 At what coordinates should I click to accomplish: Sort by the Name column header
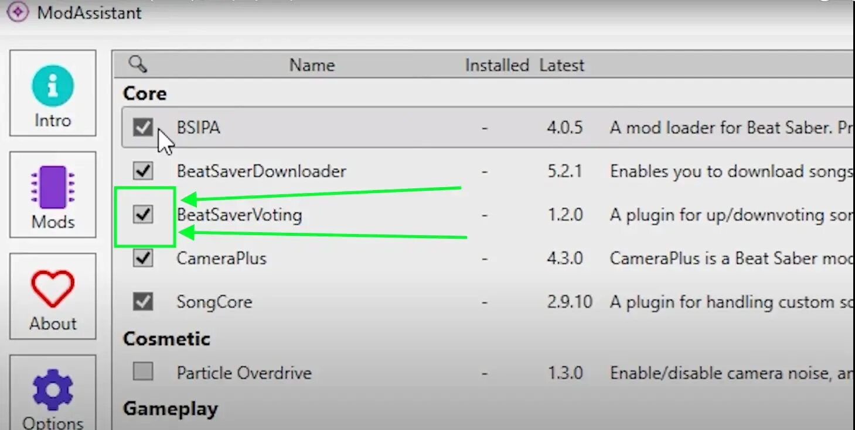pyautogui.click(x=312, y=65)
